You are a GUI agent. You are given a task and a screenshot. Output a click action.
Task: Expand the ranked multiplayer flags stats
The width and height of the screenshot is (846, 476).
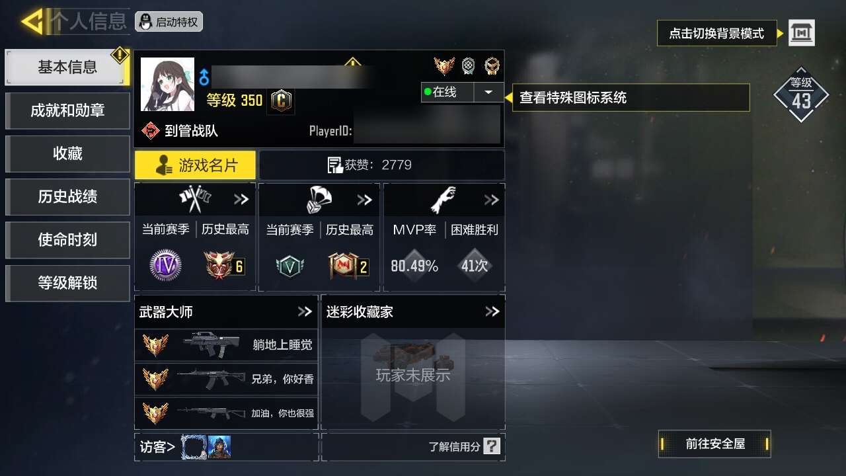tap(241, 200)
